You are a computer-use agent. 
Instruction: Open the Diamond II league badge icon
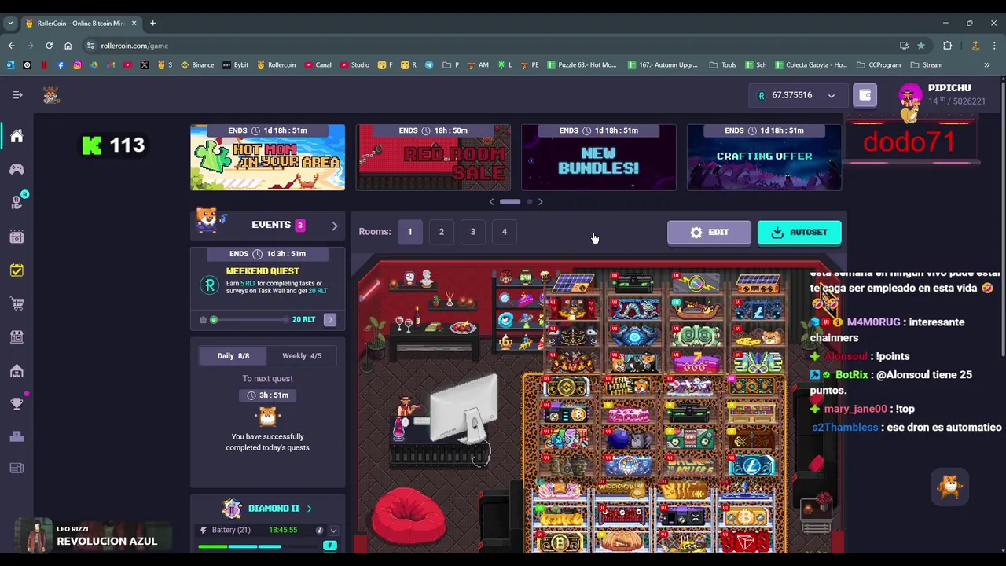231,509
